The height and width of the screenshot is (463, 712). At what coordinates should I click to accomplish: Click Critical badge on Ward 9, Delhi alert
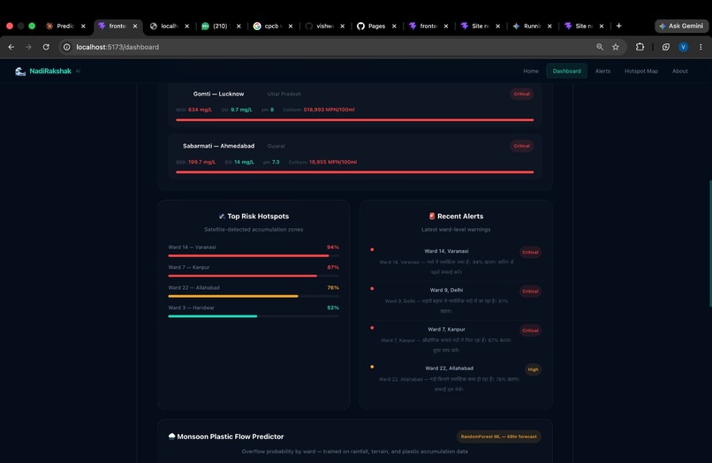[530, 292]
